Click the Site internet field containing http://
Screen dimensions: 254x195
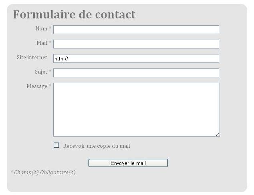[136, 58]
